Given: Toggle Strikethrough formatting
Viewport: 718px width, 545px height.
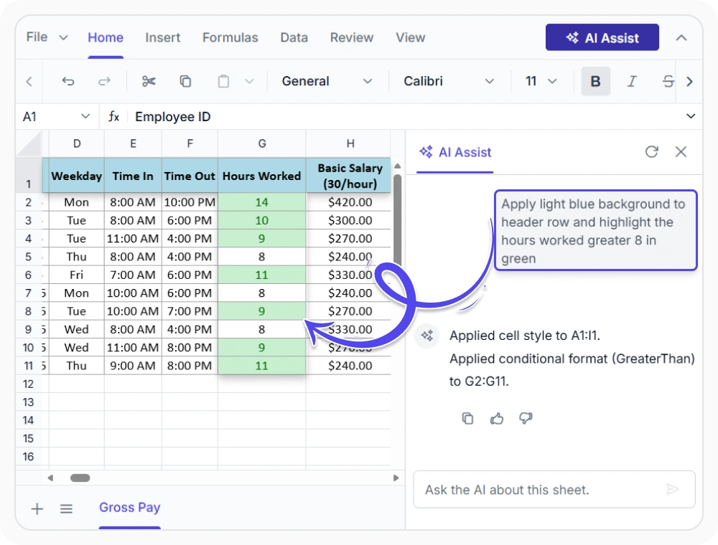Looking at the screenshot, I should 668,81.
